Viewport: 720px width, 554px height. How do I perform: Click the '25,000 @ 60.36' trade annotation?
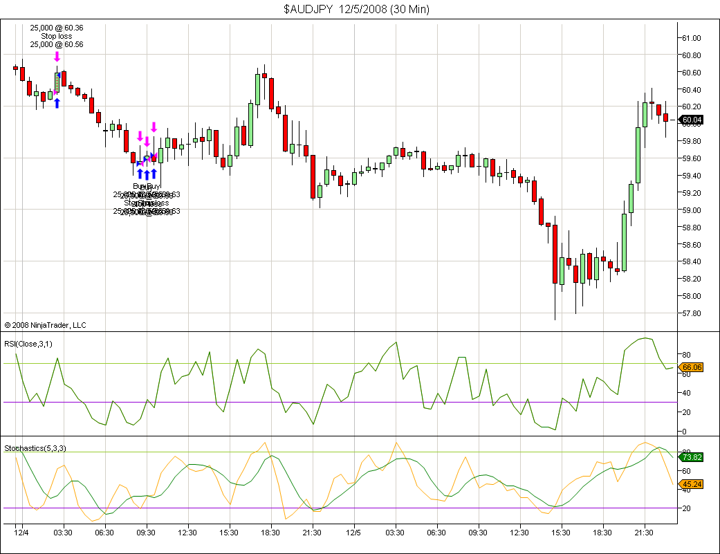tap(57, 28)
